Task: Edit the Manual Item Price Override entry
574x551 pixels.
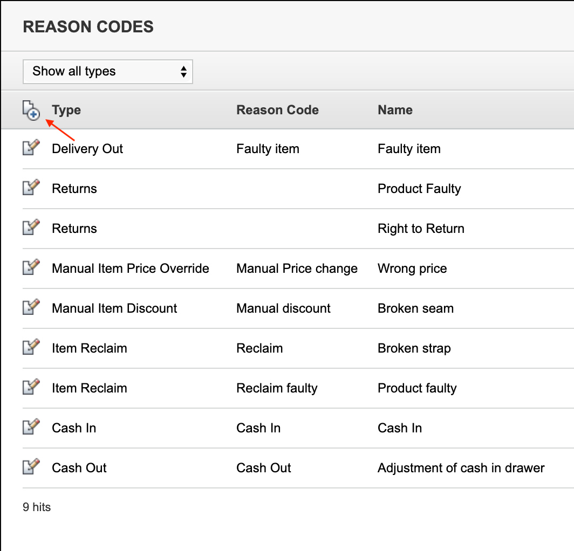Action: click(31, 267)
